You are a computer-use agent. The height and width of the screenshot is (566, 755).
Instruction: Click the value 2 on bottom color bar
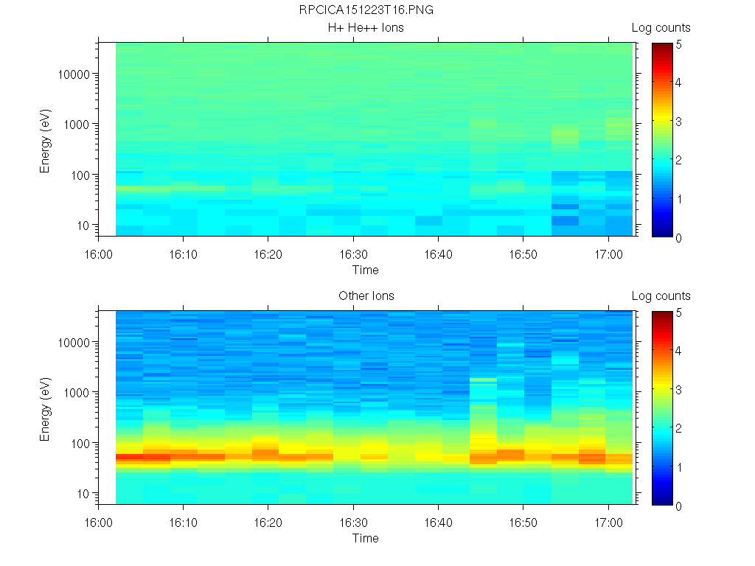point(678,428)
